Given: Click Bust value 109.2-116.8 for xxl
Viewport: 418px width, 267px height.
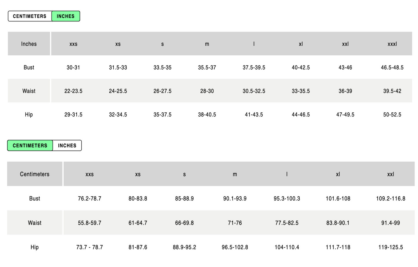Looking at the screenshot, I should pos(391,199).
